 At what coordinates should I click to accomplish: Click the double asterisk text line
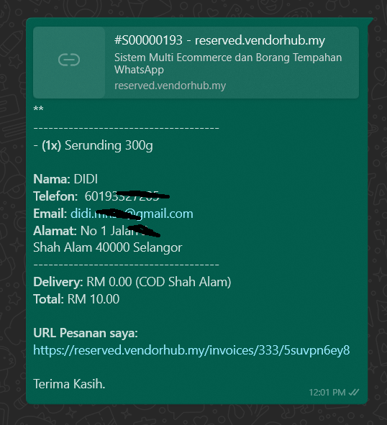[x=38, y=109]
